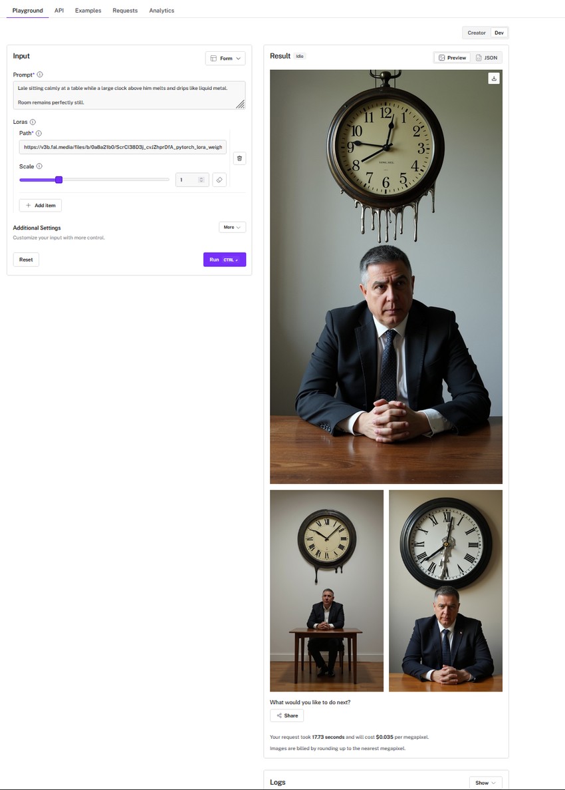565x790 pixels.
Task: Open the Prompt info tooltip icon
Action: tap(40, 75)
